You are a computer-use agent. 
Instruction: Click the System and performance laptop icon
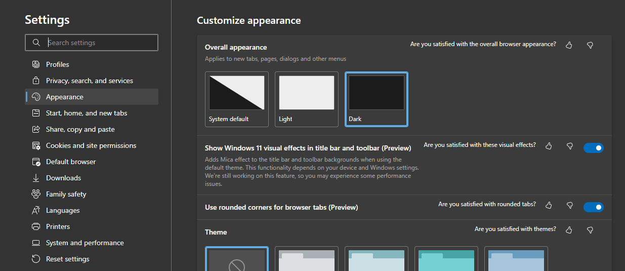coord(36,243)
